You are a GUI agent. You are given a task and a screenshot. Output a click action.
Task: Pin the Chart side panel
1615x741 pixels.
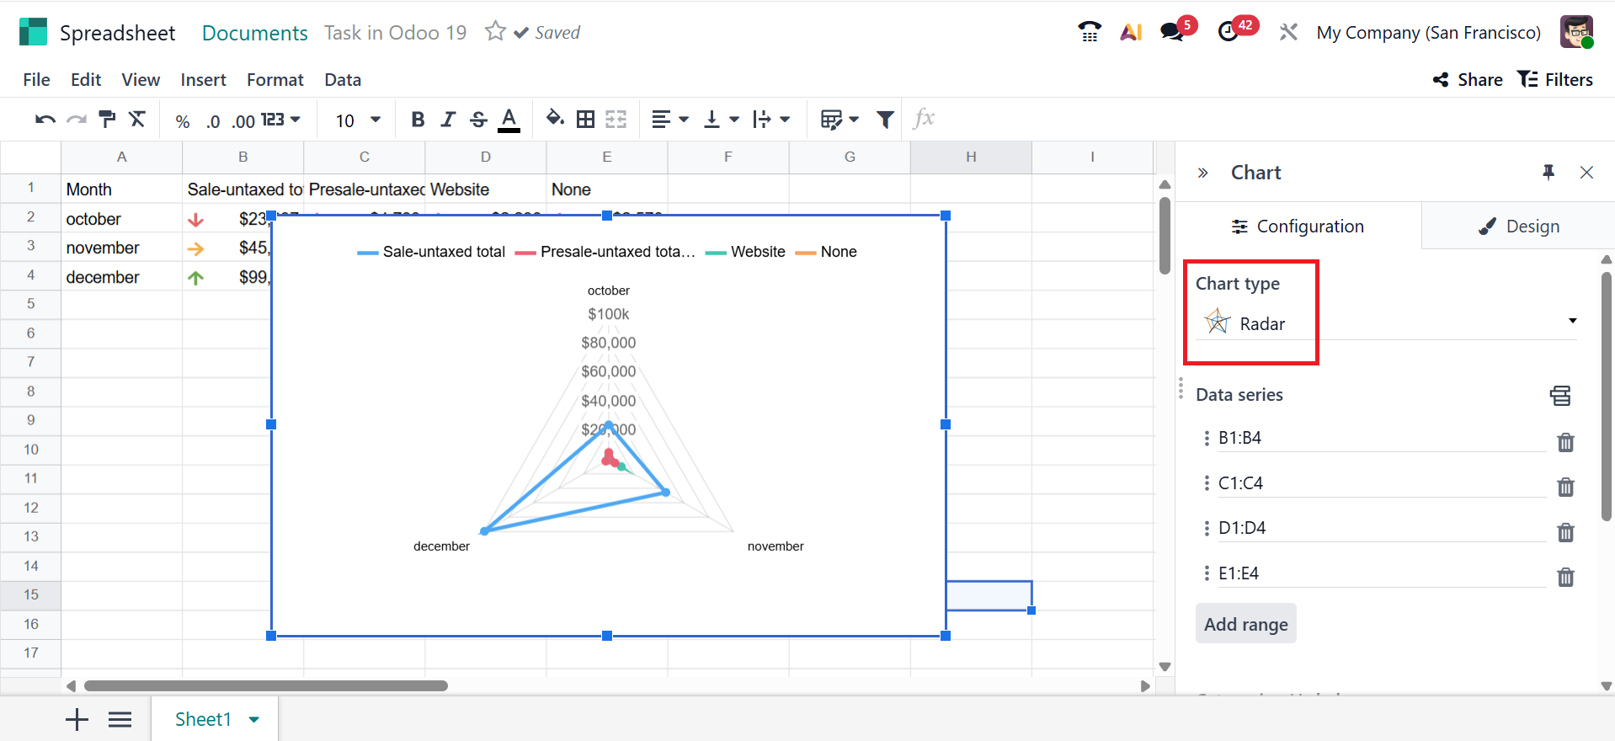point(1548,173)
